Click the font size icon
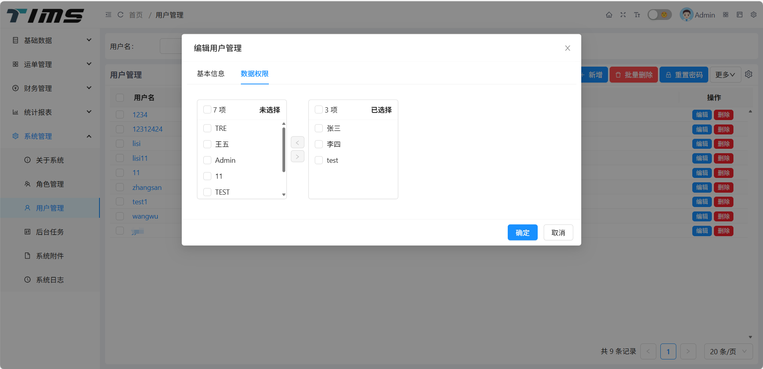 click(x=637, y=15)
